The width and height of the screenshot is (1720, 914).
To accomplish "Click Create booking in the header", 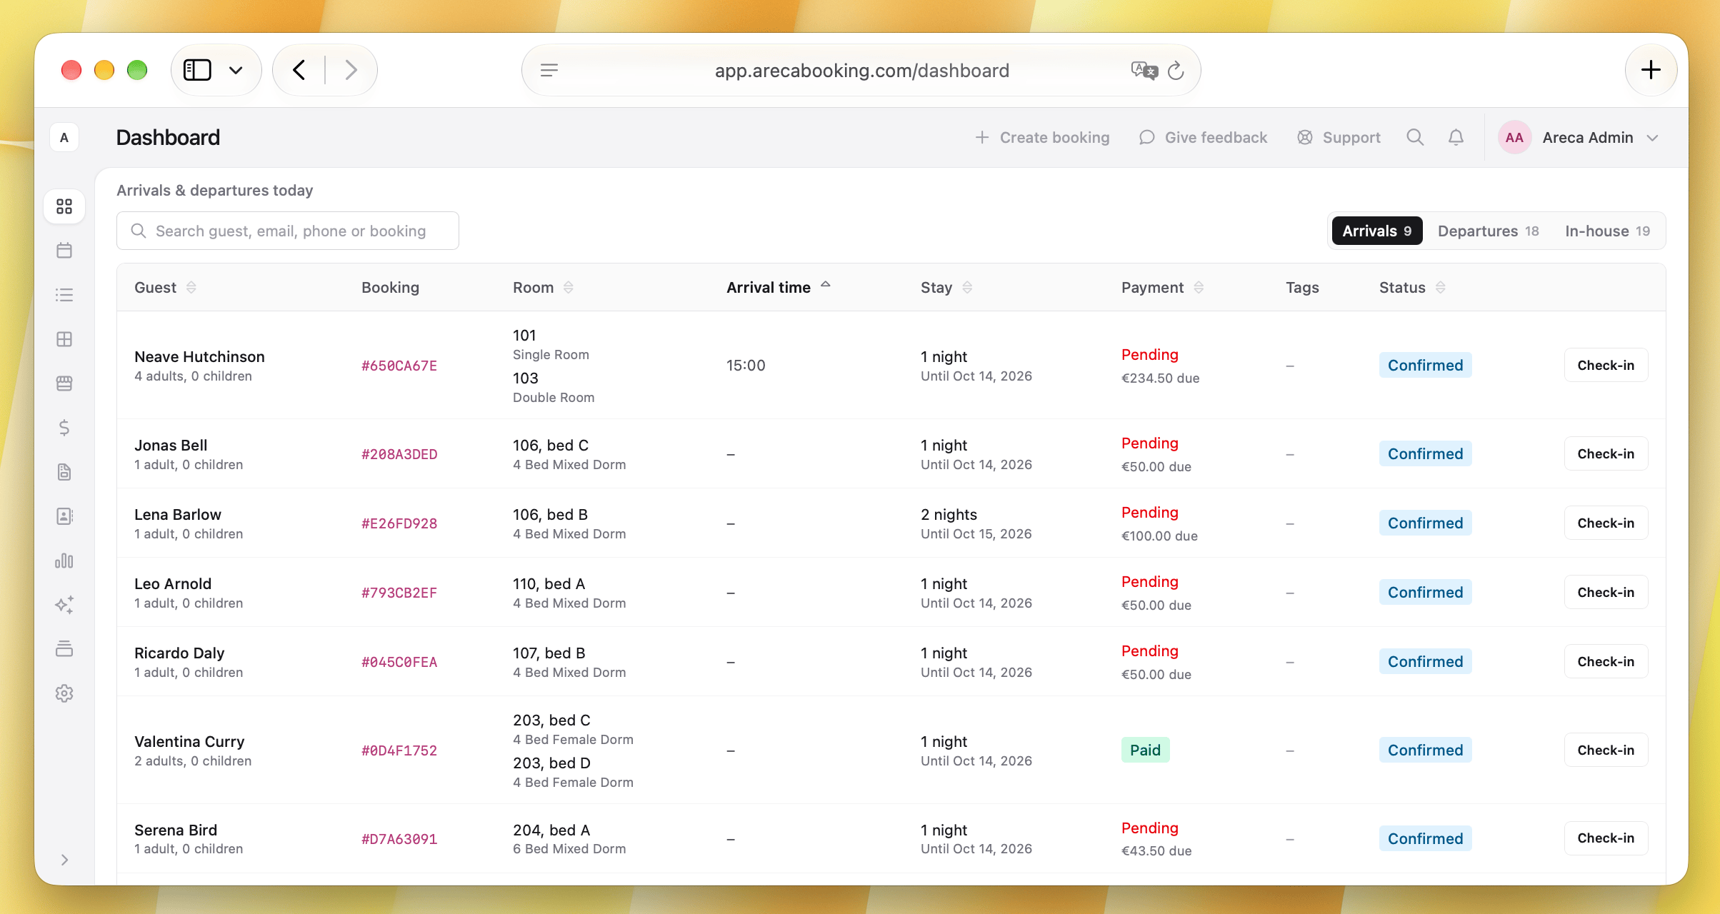I will coord(1042,137).
